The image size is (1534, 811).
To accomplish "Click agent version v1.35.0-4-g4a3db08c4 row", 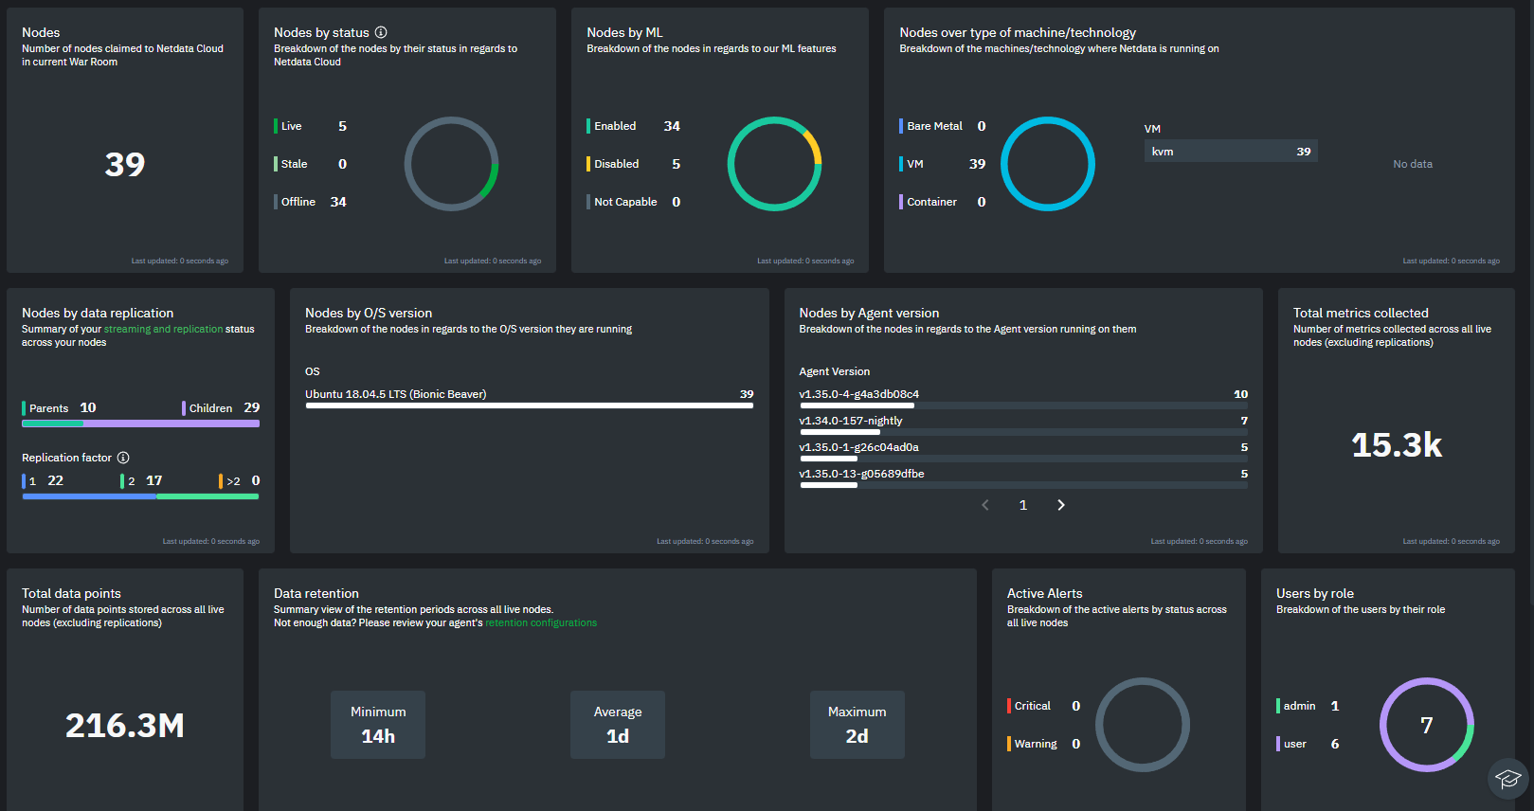I will [1023, 398].
